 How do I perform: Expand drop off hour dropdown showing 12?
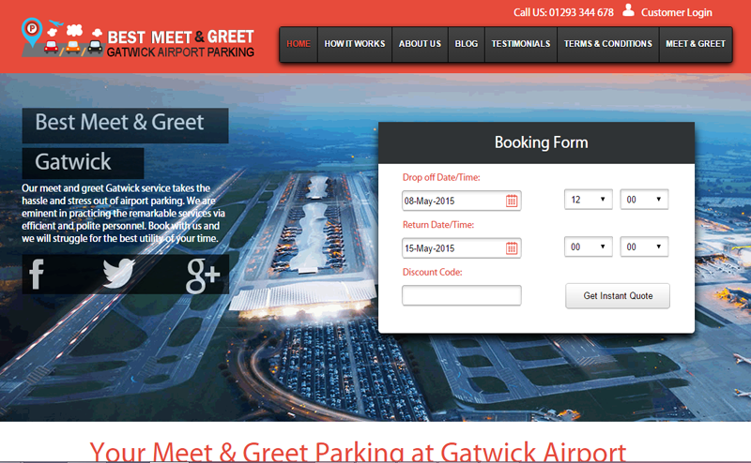tap(589, 200)
